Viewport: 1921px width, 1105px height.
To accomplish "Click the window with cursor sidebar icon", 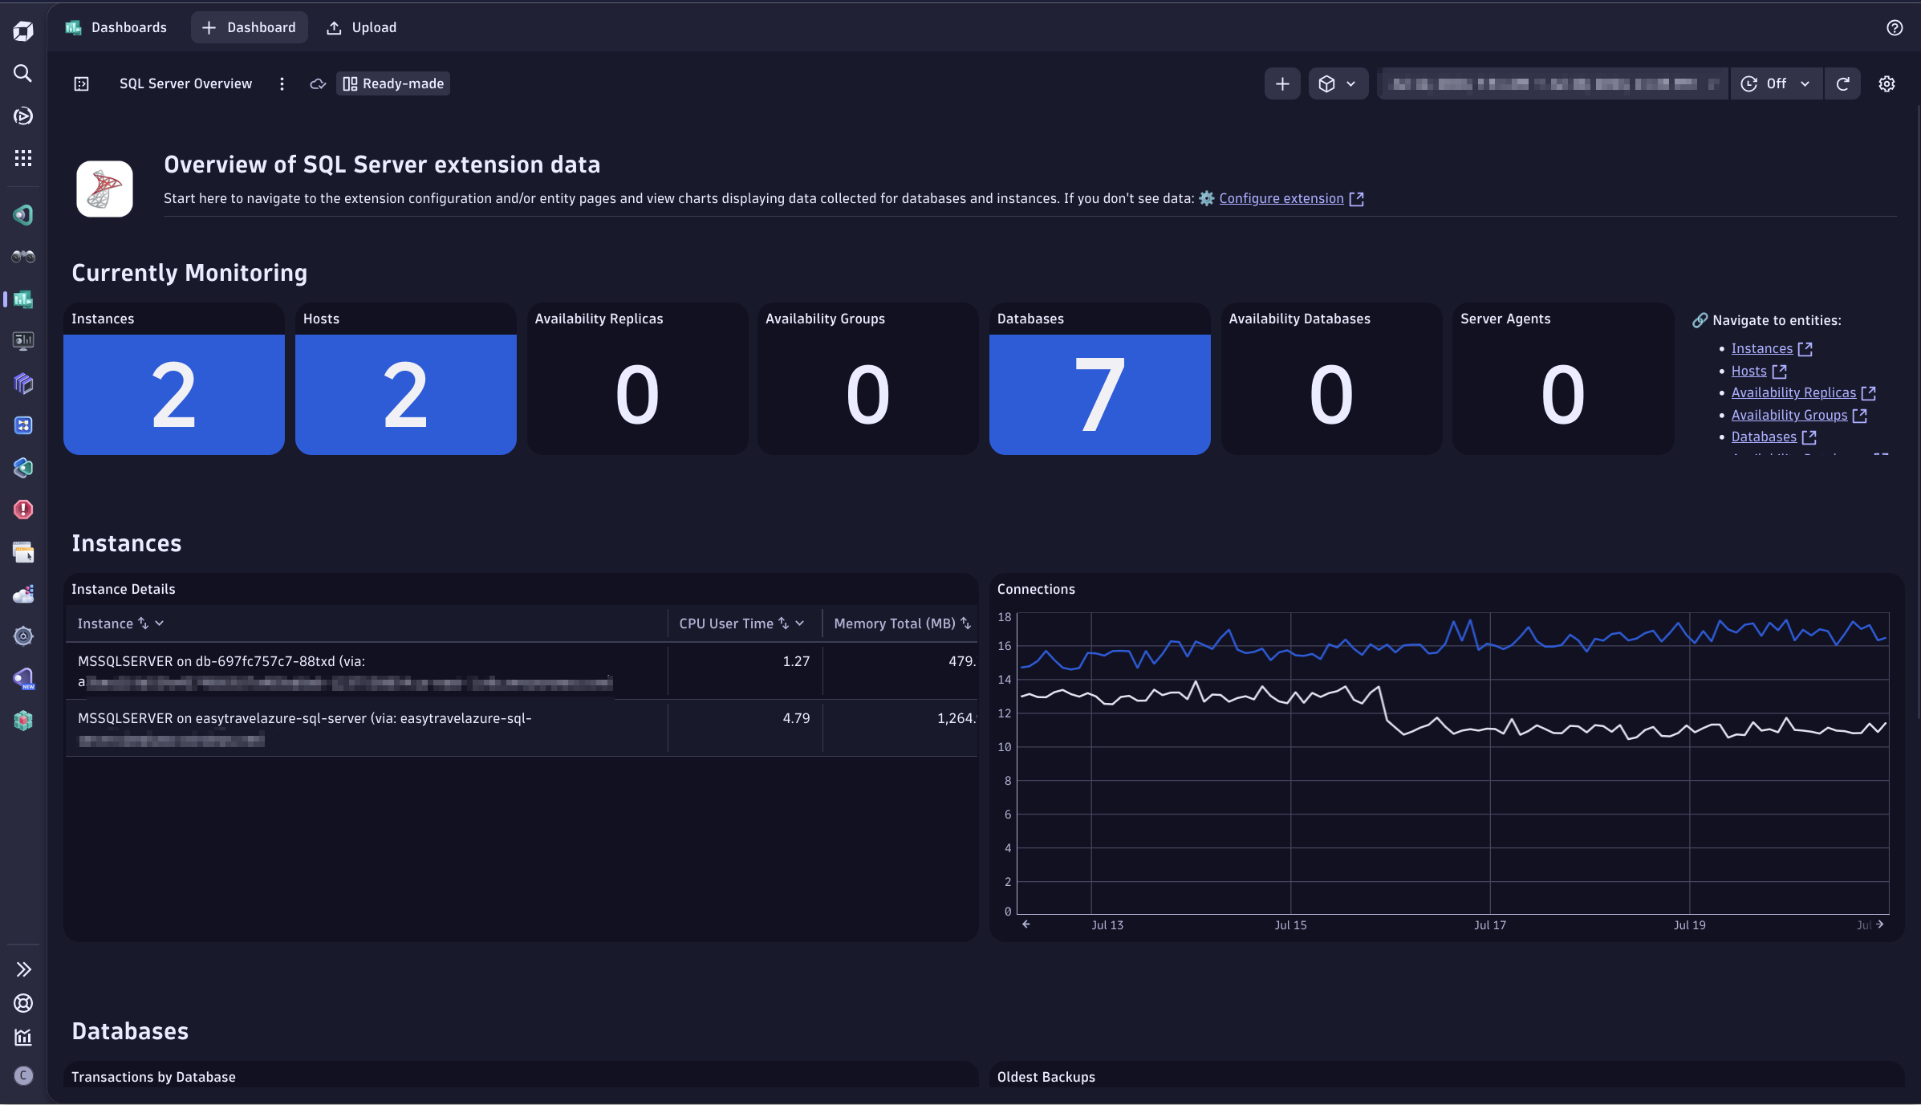I will pyautogui.click(x=23, y=552).
